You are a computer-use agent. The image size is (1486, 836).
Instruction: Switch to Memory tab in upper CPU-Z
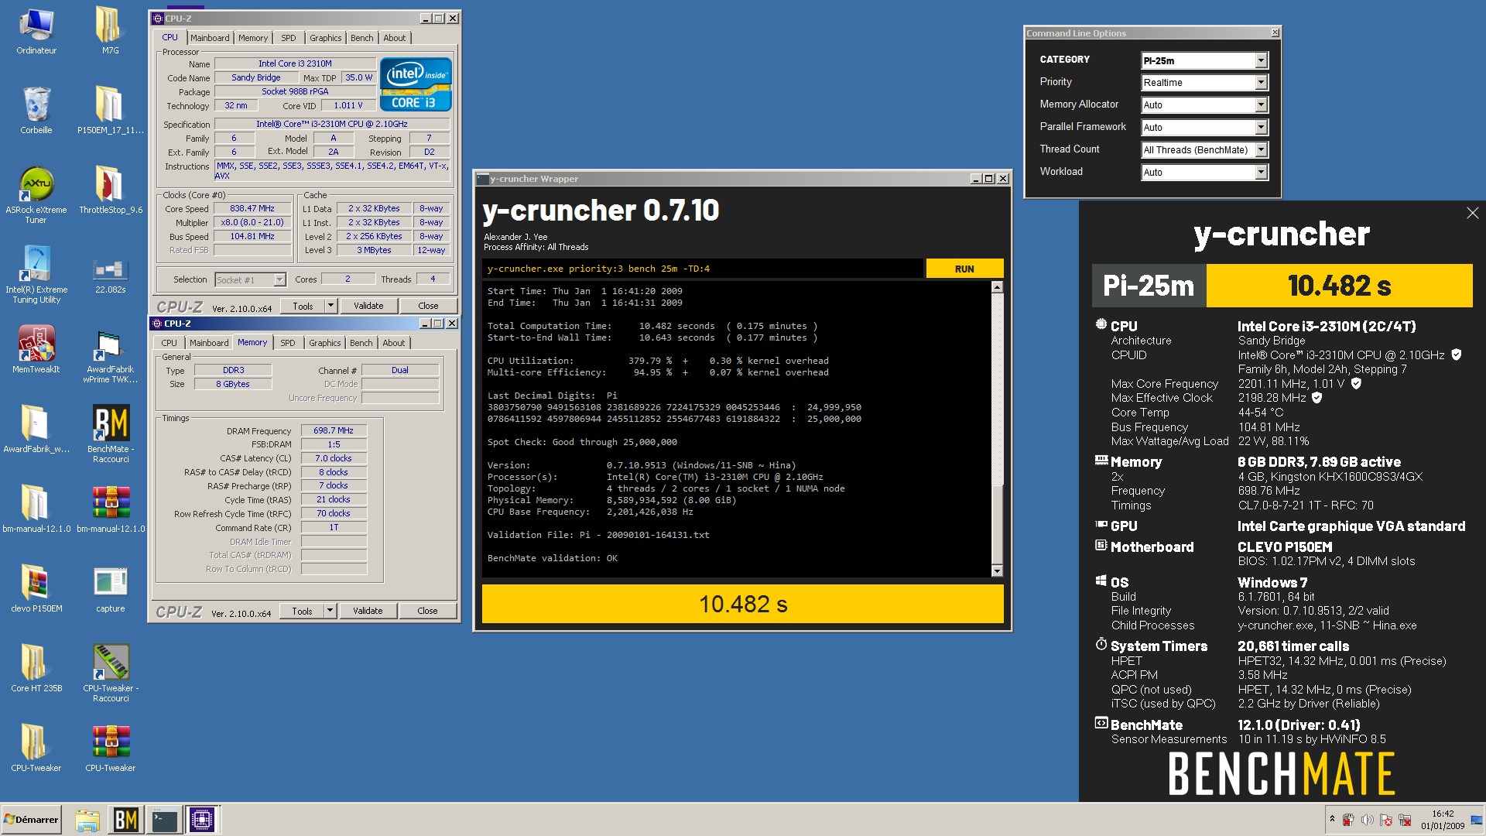tap(253, 38)
